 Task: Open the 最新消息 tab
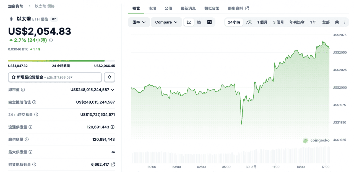188,8
